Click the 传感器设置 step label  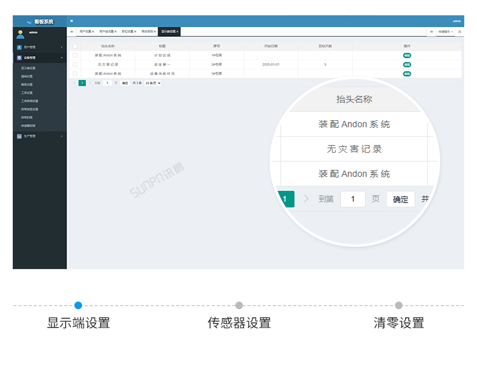click(239, 323)
